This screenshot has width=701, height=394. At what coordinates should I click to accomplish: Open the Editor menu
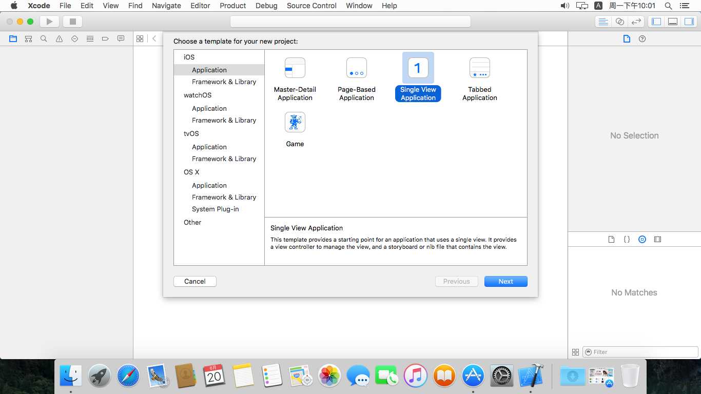point(200,6)
